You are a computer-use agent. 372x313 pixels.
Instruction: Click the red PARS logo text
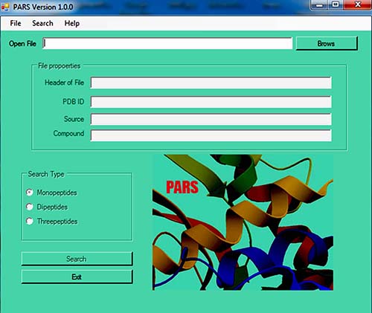tap(182, 187)
